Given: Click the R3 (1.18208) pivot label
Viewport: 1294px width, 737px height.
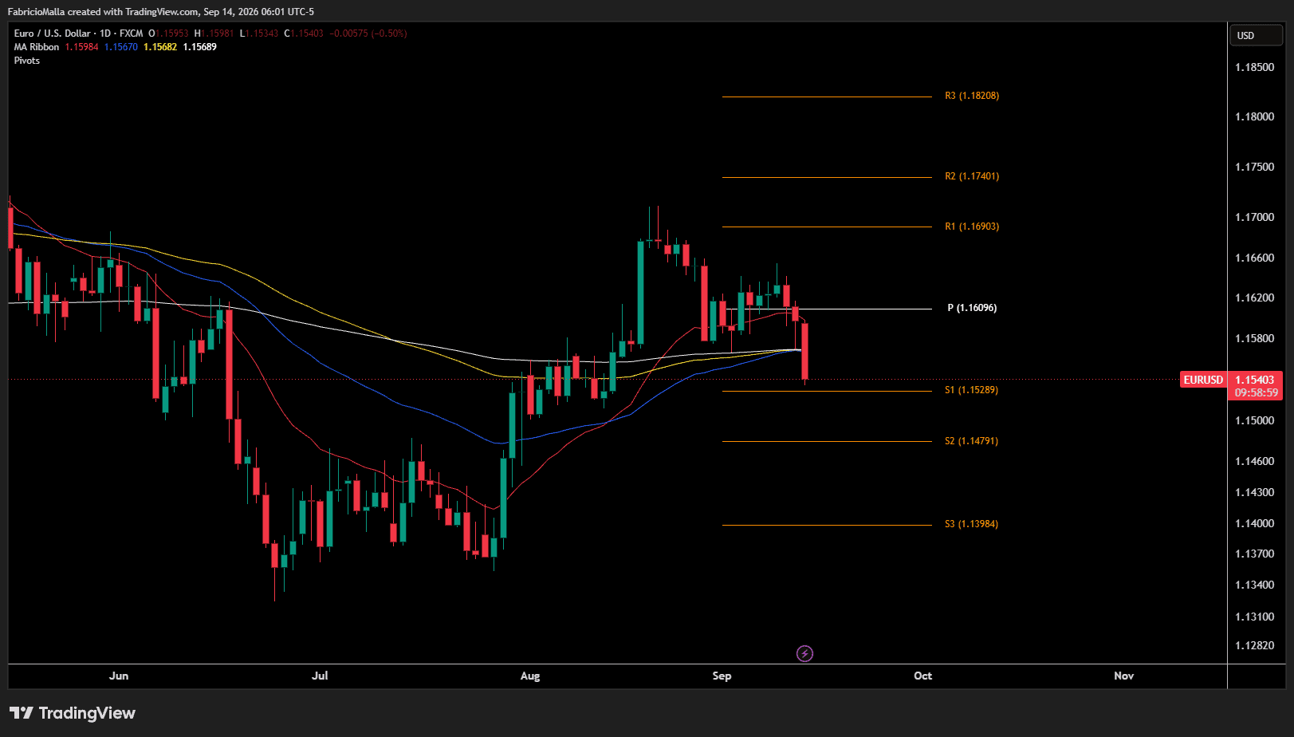Looking at the screenshot, I should point(972,96).
